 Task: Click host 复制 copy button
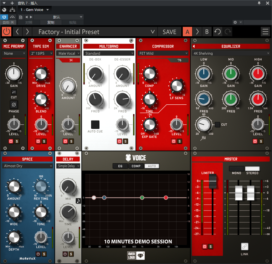tap(51, 22)
